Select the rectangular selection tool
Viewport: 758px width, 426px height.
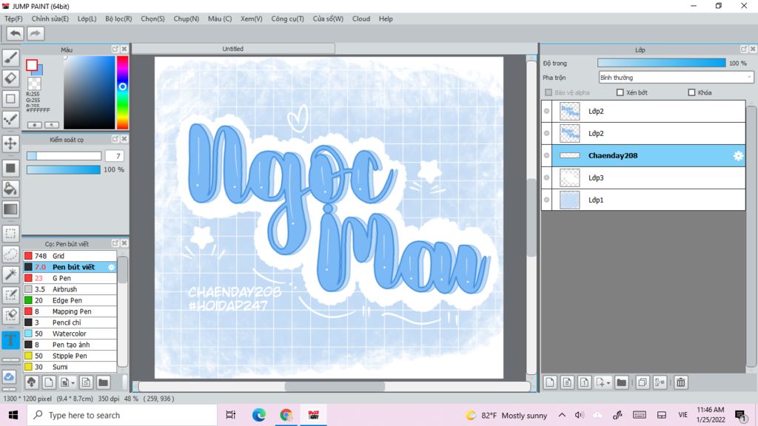coord(10,233)
